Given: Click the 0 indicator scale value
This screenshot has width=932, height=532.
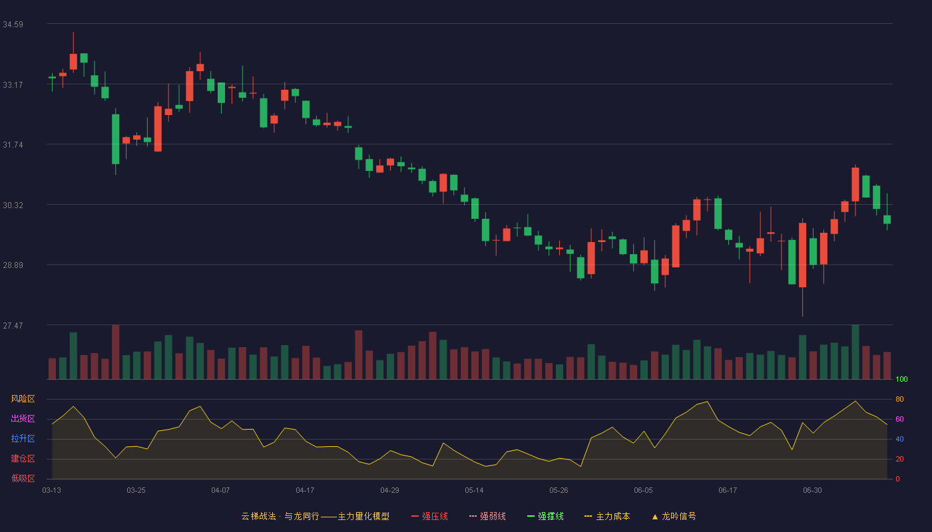Looking at the screenshot, I should coord(897,479).
